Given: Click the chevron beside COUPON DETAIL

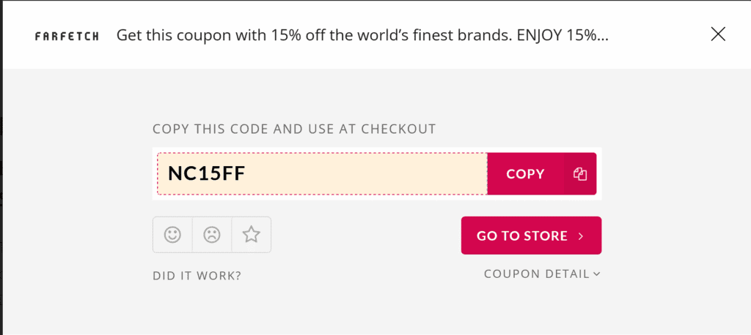Looking at the screenshot, I should tap(596, 274).
